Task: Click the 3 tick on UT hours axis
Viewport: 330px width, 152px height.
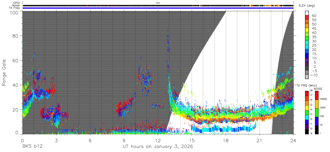Action: click(x=56, y=140)
